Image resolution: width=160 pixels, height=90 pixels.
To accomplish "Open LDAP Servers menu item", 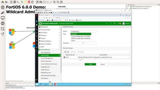I will click(45, 70).
